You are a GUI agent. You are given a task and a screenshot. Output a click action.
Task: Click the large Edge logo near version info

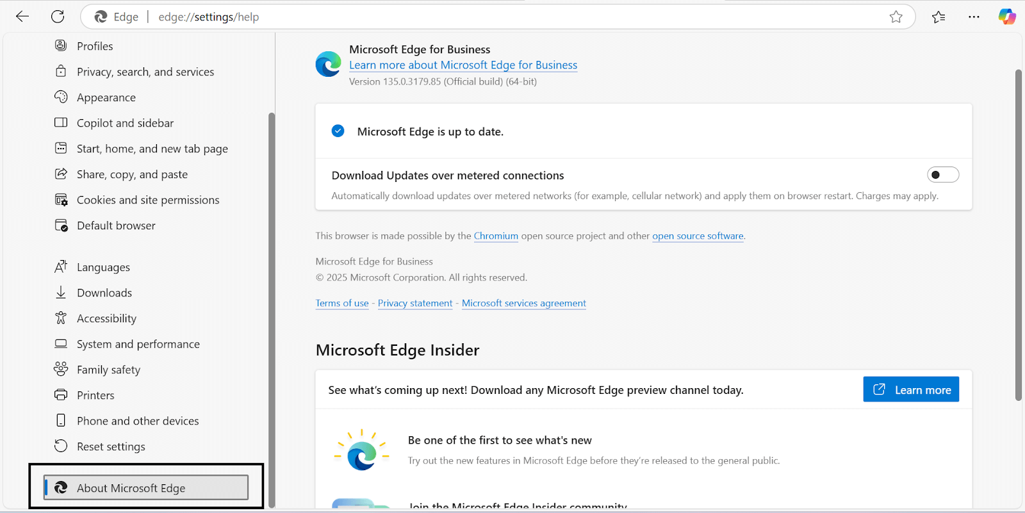click(328, 64)
